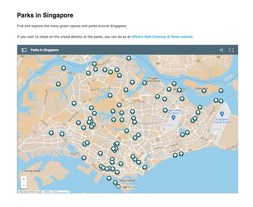Zoom in on the map

pos(24,179)
